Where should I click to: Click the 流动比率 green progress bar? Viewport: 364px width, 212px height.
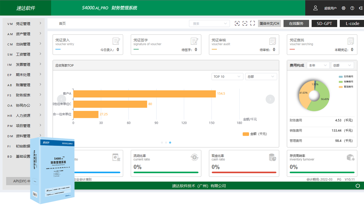pyautogui.click(x=166, y=172)
